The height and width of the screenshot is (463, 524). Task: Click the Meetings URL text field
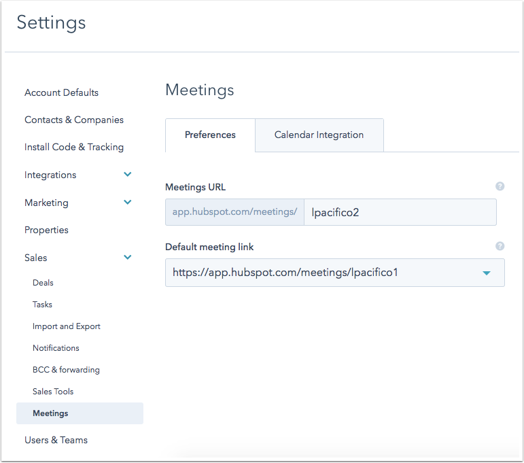400,212
